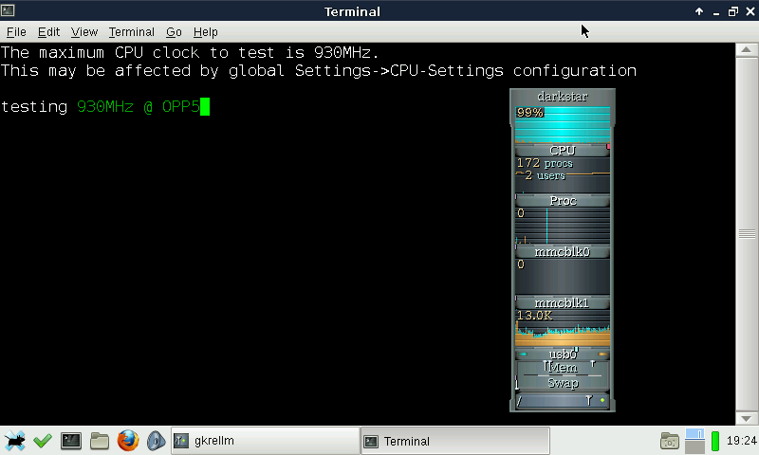Click the Mem meter in gkrellm

563,368
